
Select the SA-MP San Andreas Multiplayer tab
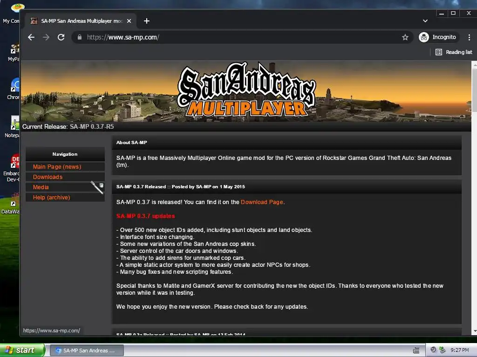pyautogui.click(x=80, y=21)
